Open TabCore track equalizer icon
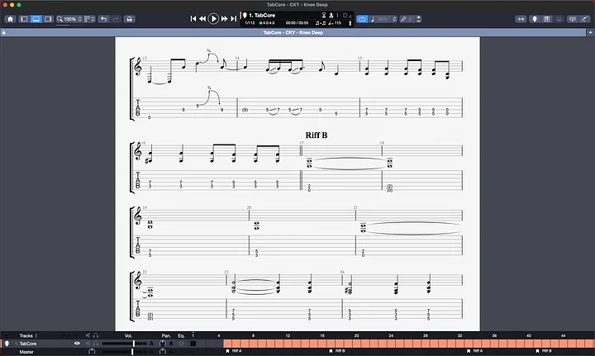The width and height of the screenshot is (595, 356). click(x=181, y=344)
